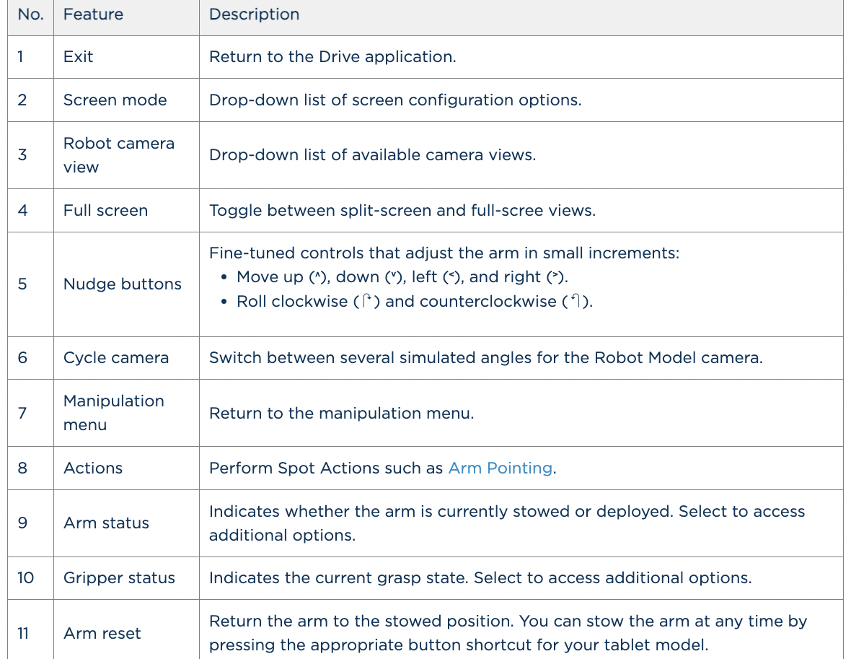Click the Arm status feature name

106,523
